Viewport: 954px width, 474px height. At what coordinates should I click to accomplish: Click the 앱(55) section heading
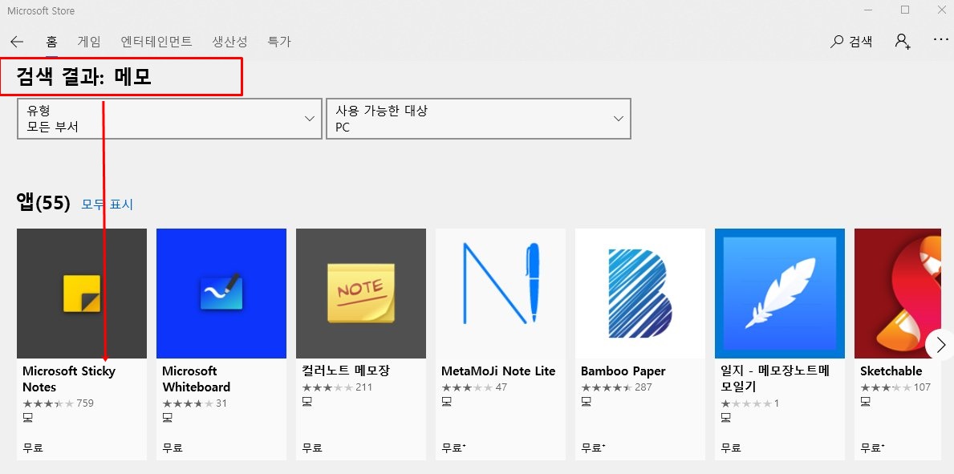[x=44, y=203]
